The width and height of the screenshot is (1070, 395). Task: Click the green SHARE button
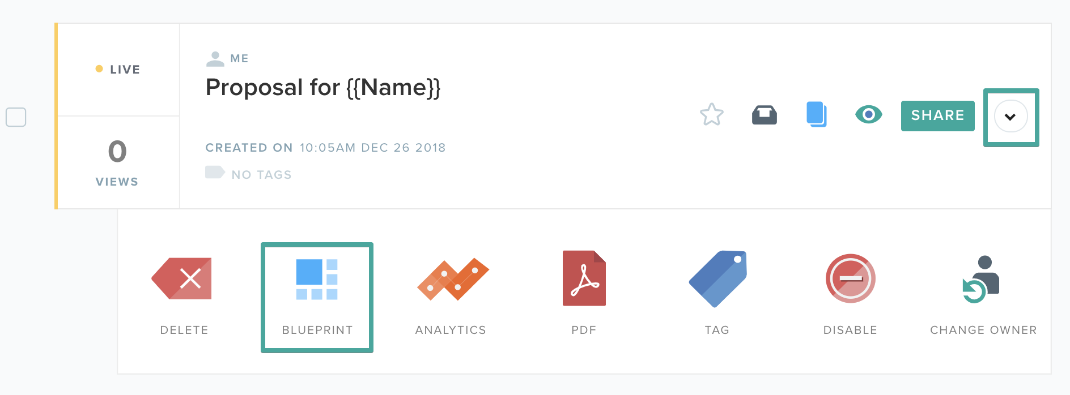(938, 115)
